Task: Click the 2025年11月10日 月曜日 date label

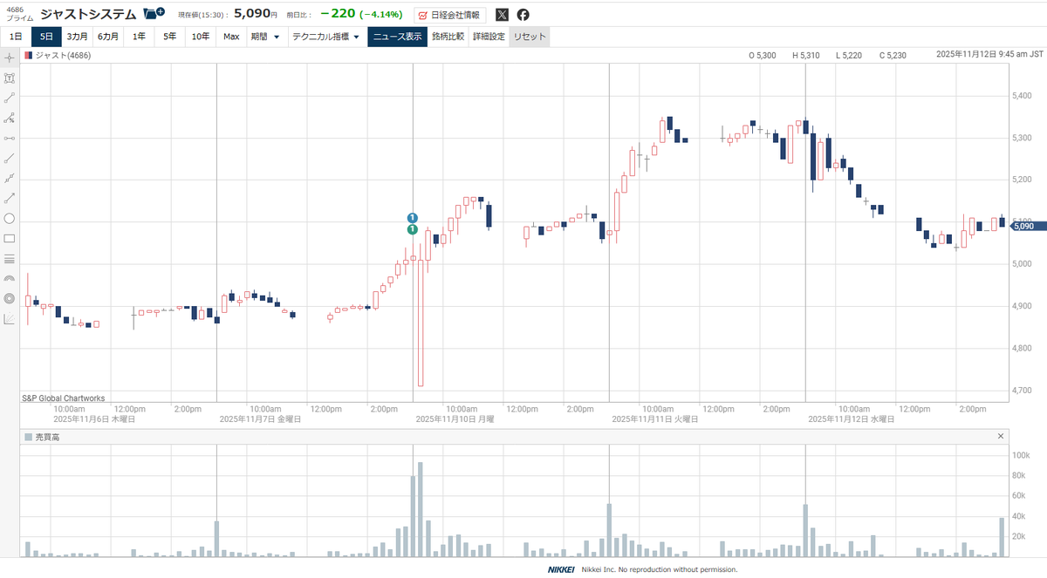Action: [455, 419]
